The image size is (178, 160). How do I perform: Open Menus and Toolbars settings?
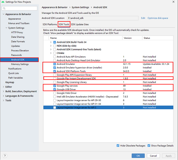click(x=19, y=23)
